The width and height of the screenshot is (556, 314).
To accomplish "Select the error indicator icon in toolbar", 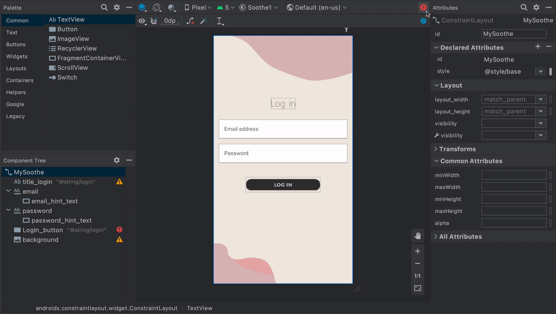I will pyautogui.click(x=423, y=8).
